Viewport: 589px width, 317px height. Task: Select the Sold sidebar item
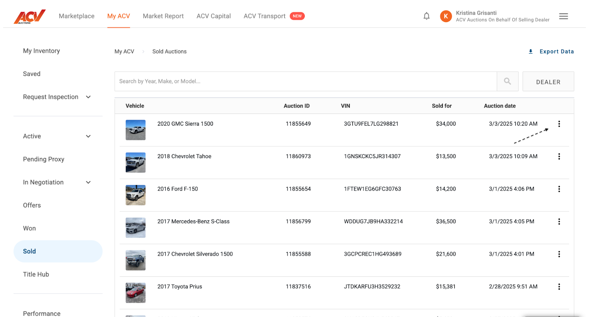click(x=58, y=252)
